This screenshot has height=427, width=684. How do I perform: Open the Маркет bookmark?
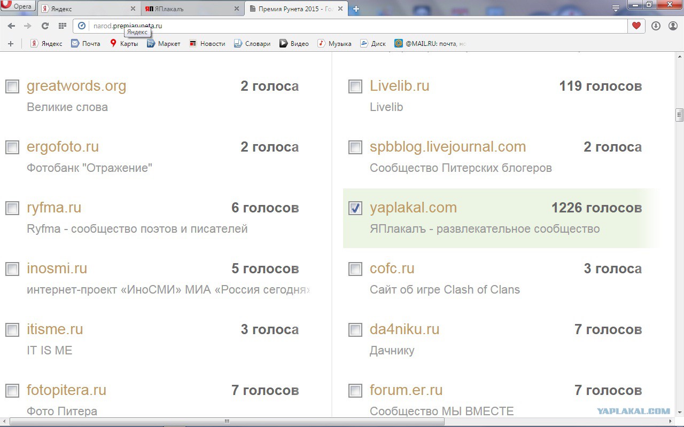click(164, 44)
